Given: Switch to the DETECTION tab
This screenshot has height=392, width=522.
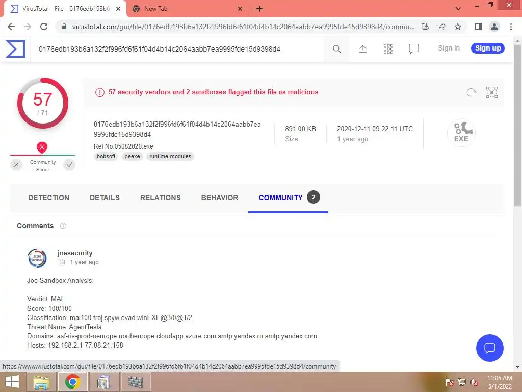Looking at the screenshot, I should pyautogui.click(x=48, y=198).
